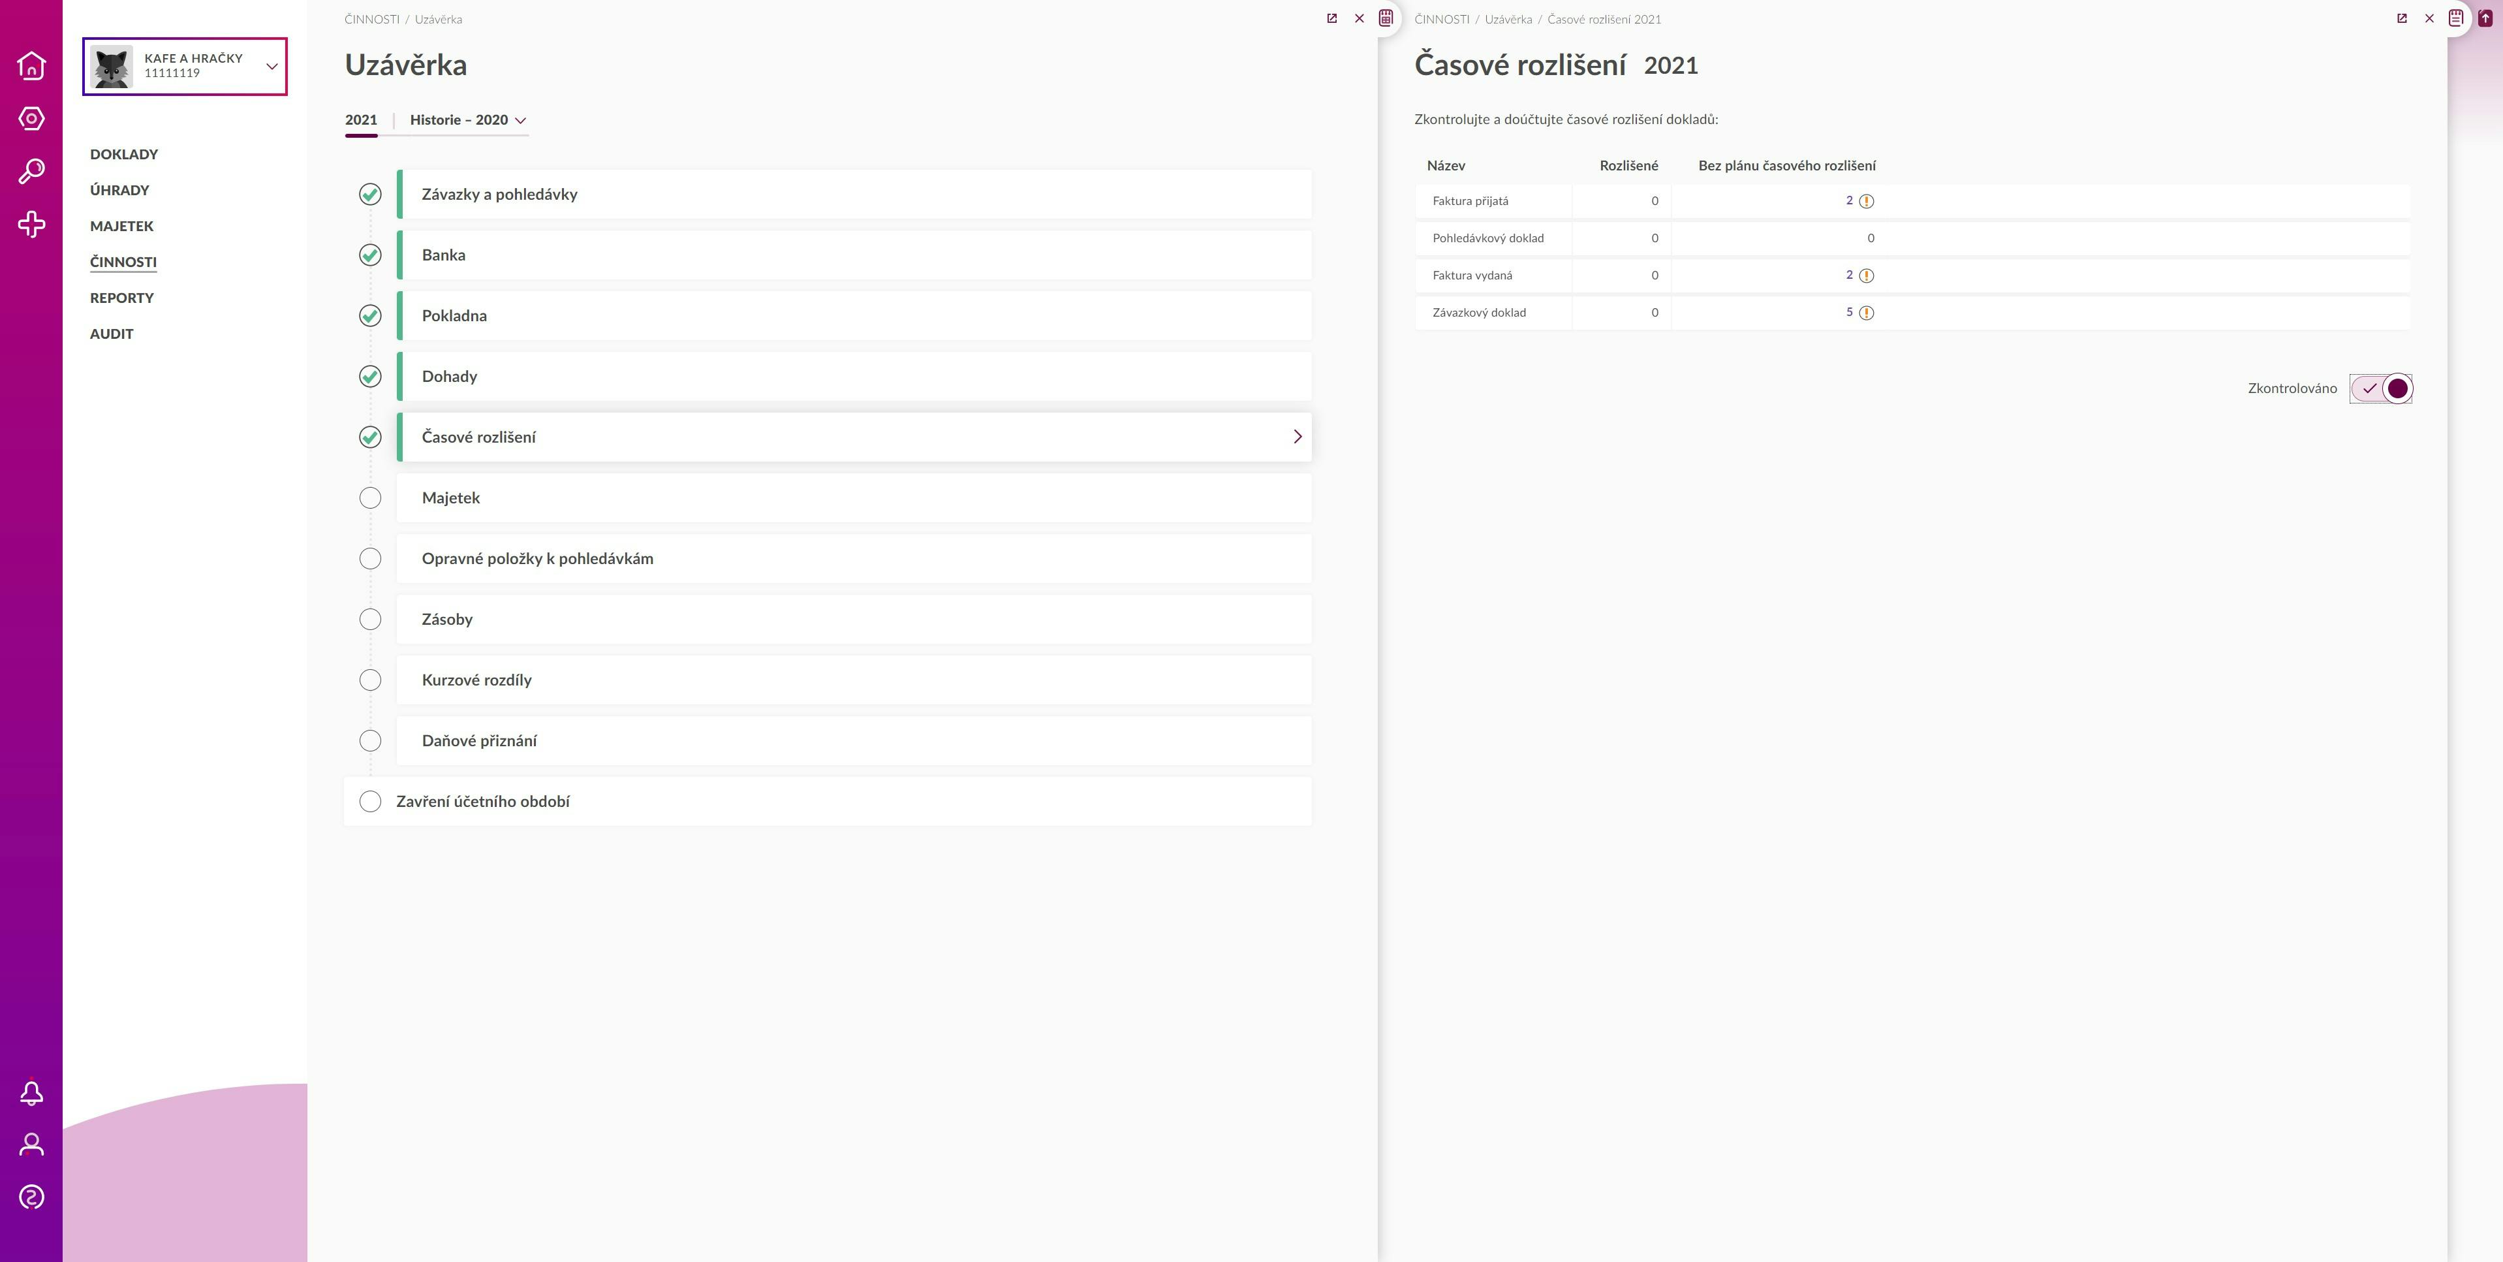Select the 2021 tab

(360, 121)
